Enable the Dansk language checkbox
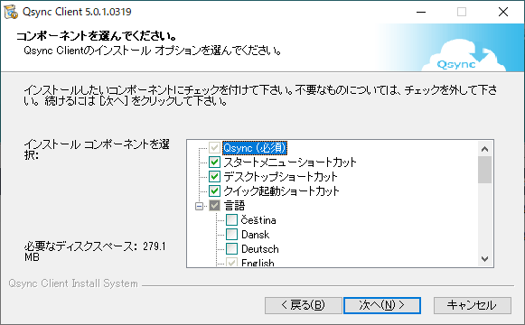The height and width of the screenshot is (325, 525). [x=231, y=235]
